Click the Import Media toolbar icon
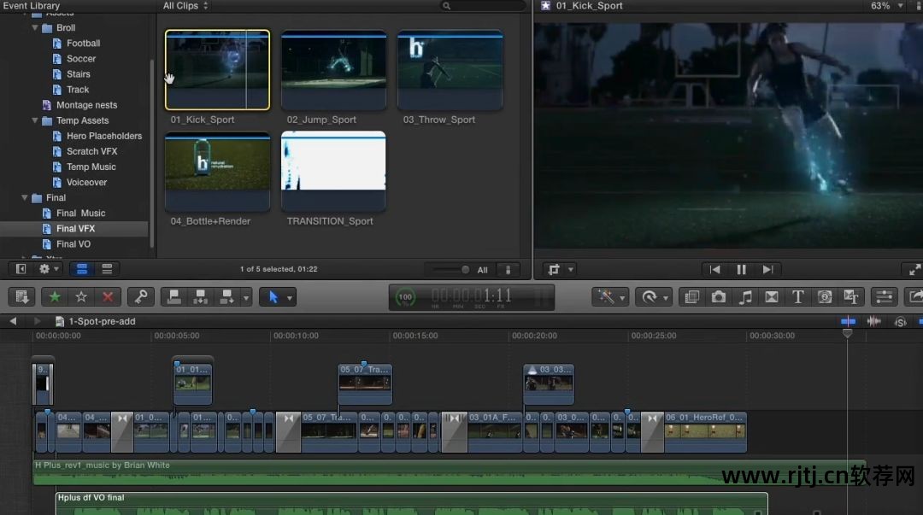923x515 pixels. coord(21,297)
